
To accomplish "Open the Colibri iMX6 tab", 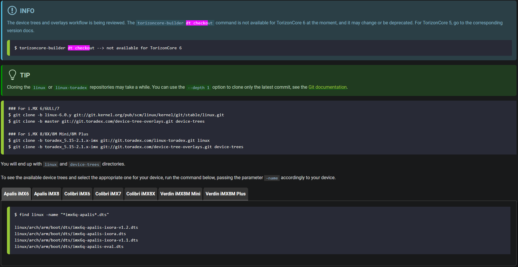I will coord(77,194).
